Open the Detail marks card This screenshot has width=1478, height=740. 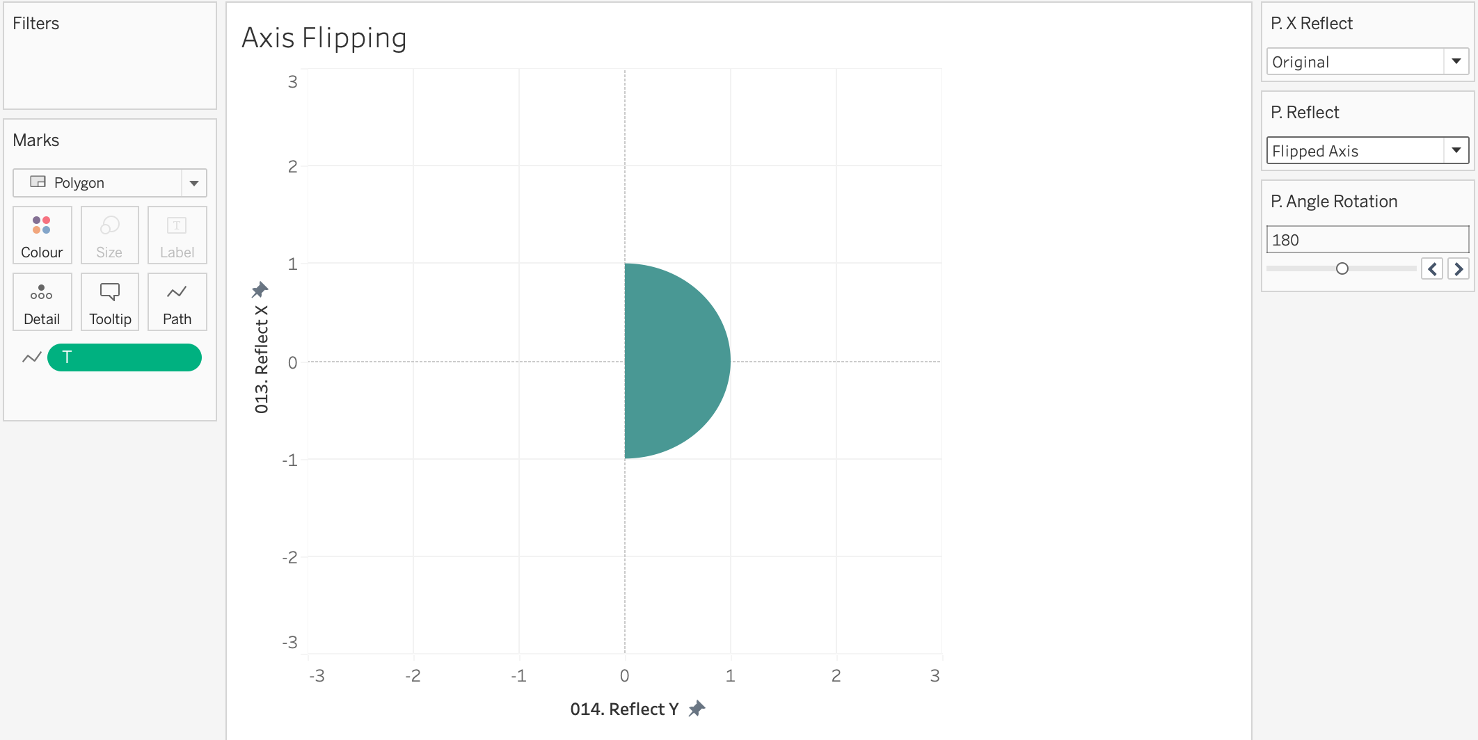42,302
